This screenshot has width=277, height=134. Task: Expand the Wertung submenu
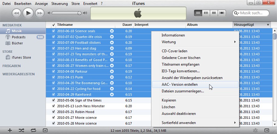pyautogui.click(x=195, y=42)
